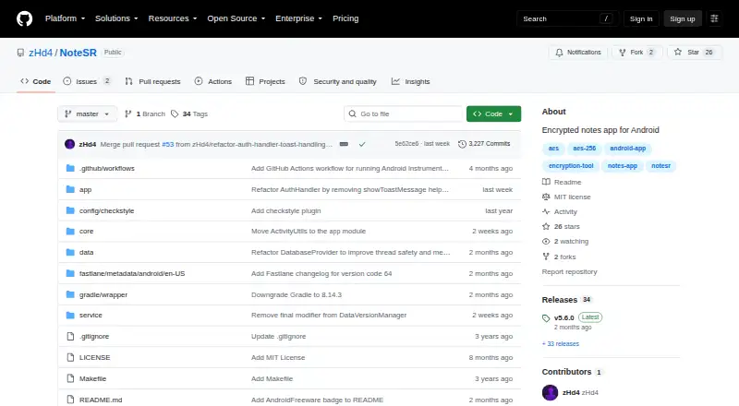
Task: Fork the repository with Fork button
Action: 636,53
